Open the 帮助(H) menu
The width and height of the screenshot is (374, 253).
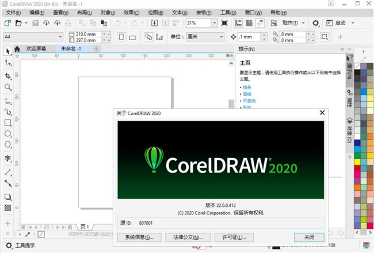[x=278, y=13]
